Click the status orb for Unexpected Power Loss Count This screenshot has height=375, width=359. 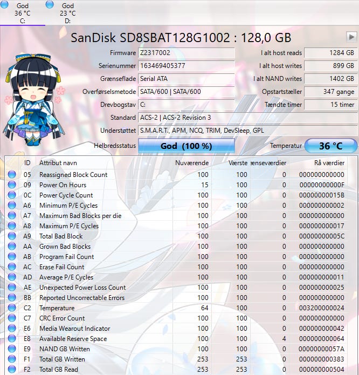pyautogui.click(x=12, y=287)
